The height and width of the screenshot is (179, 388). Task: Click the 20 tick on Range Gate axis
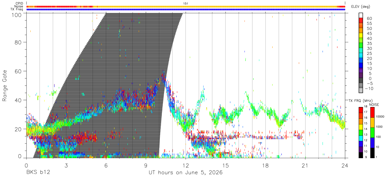coord(18,129)
